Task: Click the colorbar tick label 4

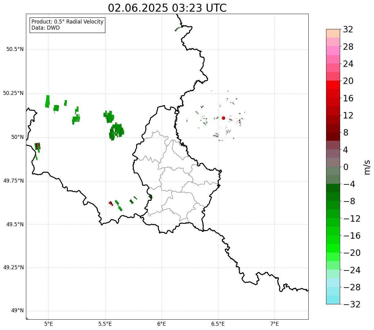Action: point(346,150)
